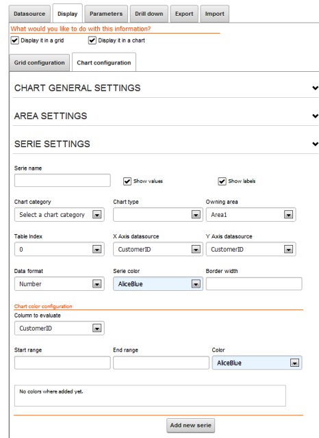Switch to the Grid configuration tab
319x438 pixels.
click(40, 62)
